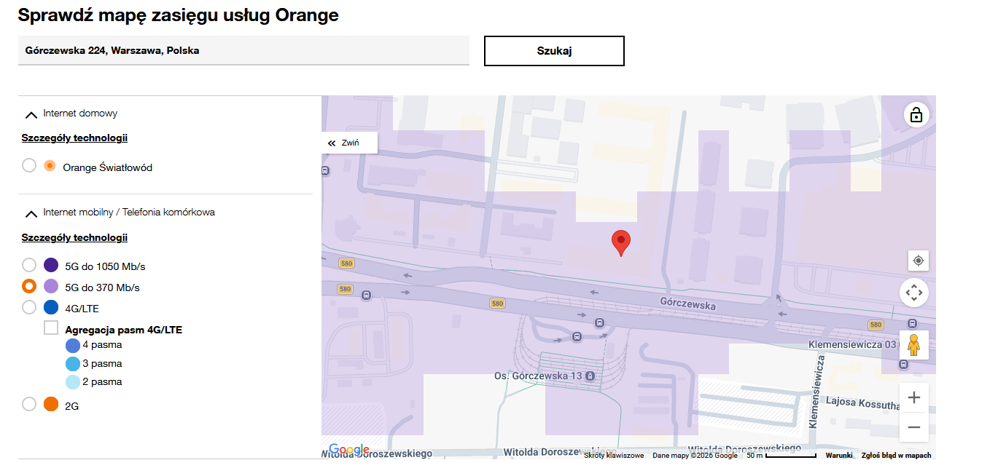This screenshot has width=1006, height=468.
Task: Click the red location pin marker
Action: pyautogui.click(x=620, y=243)
